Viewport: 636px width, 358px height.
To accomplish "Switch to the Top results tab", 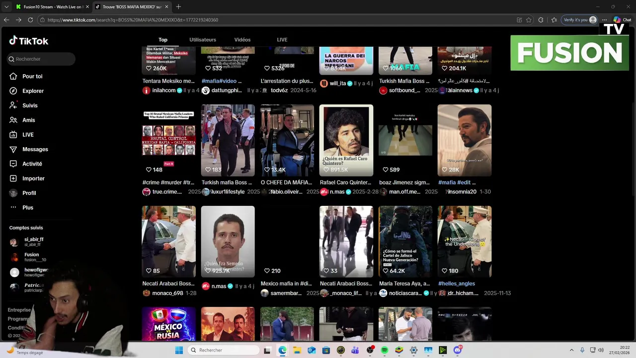I will (x=163, y=40).
